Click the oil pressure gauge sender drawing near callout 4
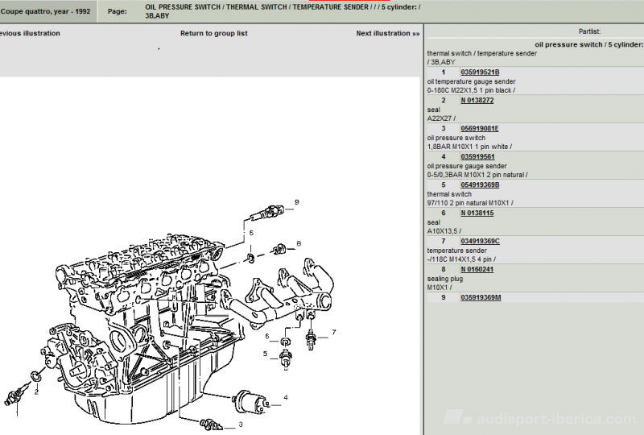This screenshot has width=644, height=435. click(x=251, y=402)
